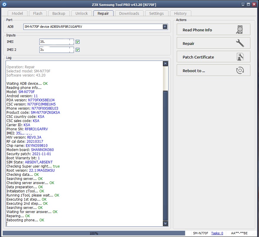Click into the IMEI input field
Image resolution: width=259 pixels, height=237 pixels.
[56, 42]
